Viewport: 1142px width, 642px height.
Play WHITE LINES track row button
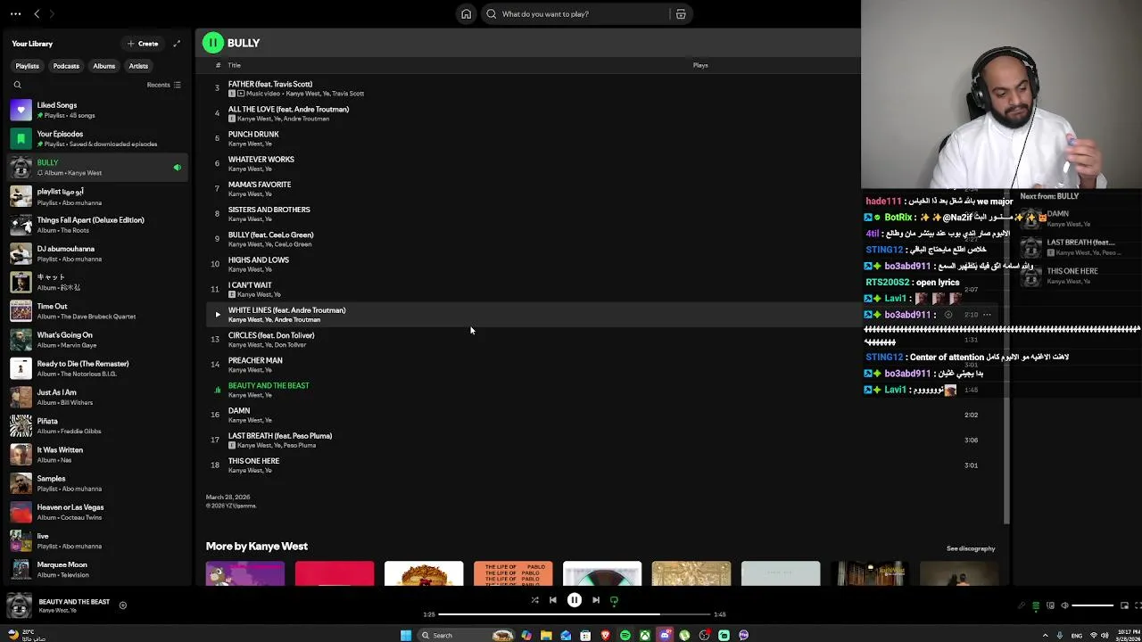click(217, 315)
